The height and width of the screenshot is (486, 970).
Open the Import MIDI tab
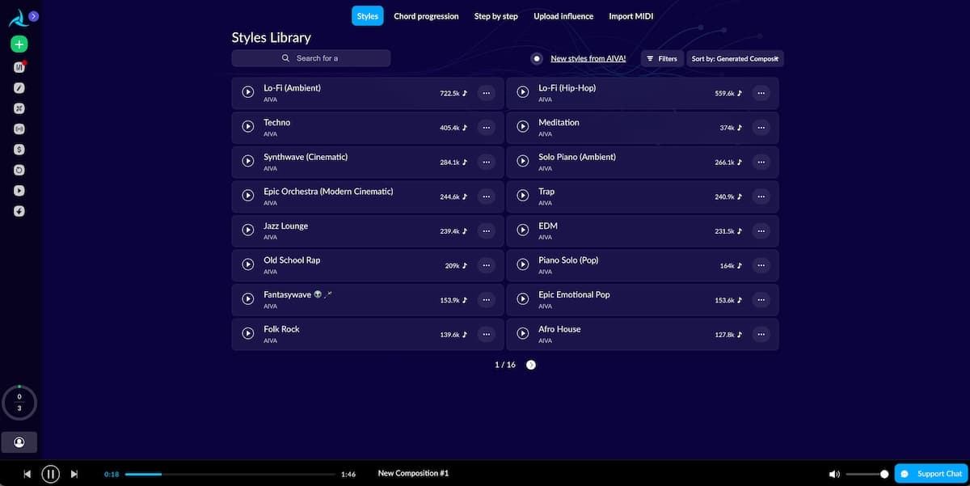(x=631, y=16)
